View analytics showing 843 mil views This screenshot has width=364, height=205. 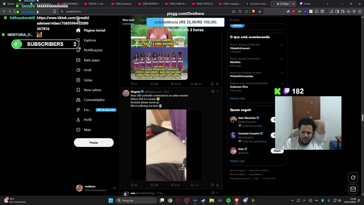click(x=196, y=84)
